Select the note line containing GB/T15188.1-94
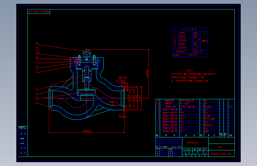Viewport: 257px width, 166px height. pyautogui.click(x=188, y=78)
